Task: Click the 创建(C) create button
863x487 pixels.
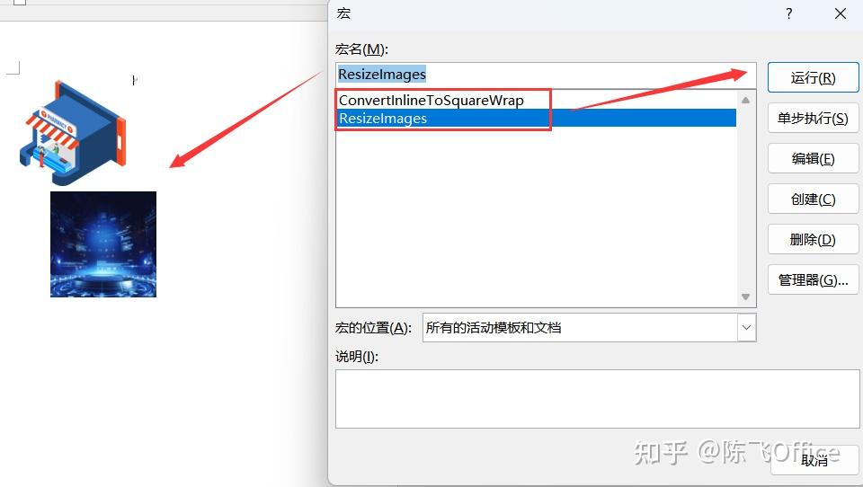Action: (813, 199)
